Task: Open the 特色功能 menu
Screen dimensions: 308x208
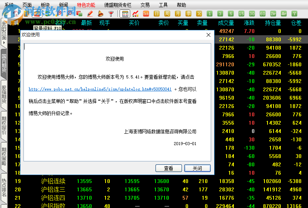Action: [86, 5]
